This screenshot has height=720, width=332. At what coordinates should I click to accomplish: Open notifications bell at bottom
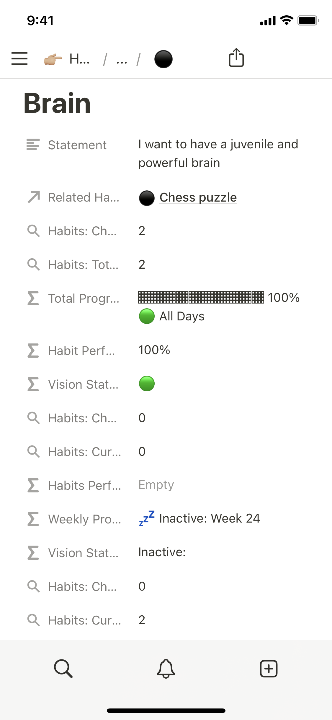tap(166, 668)
